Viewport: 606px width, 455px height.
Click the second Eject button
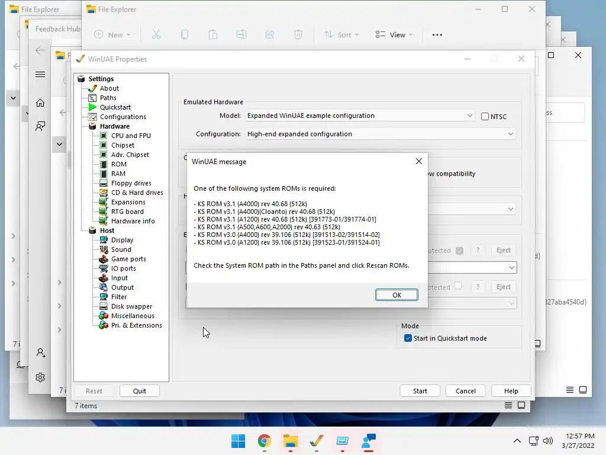point(503,287)
